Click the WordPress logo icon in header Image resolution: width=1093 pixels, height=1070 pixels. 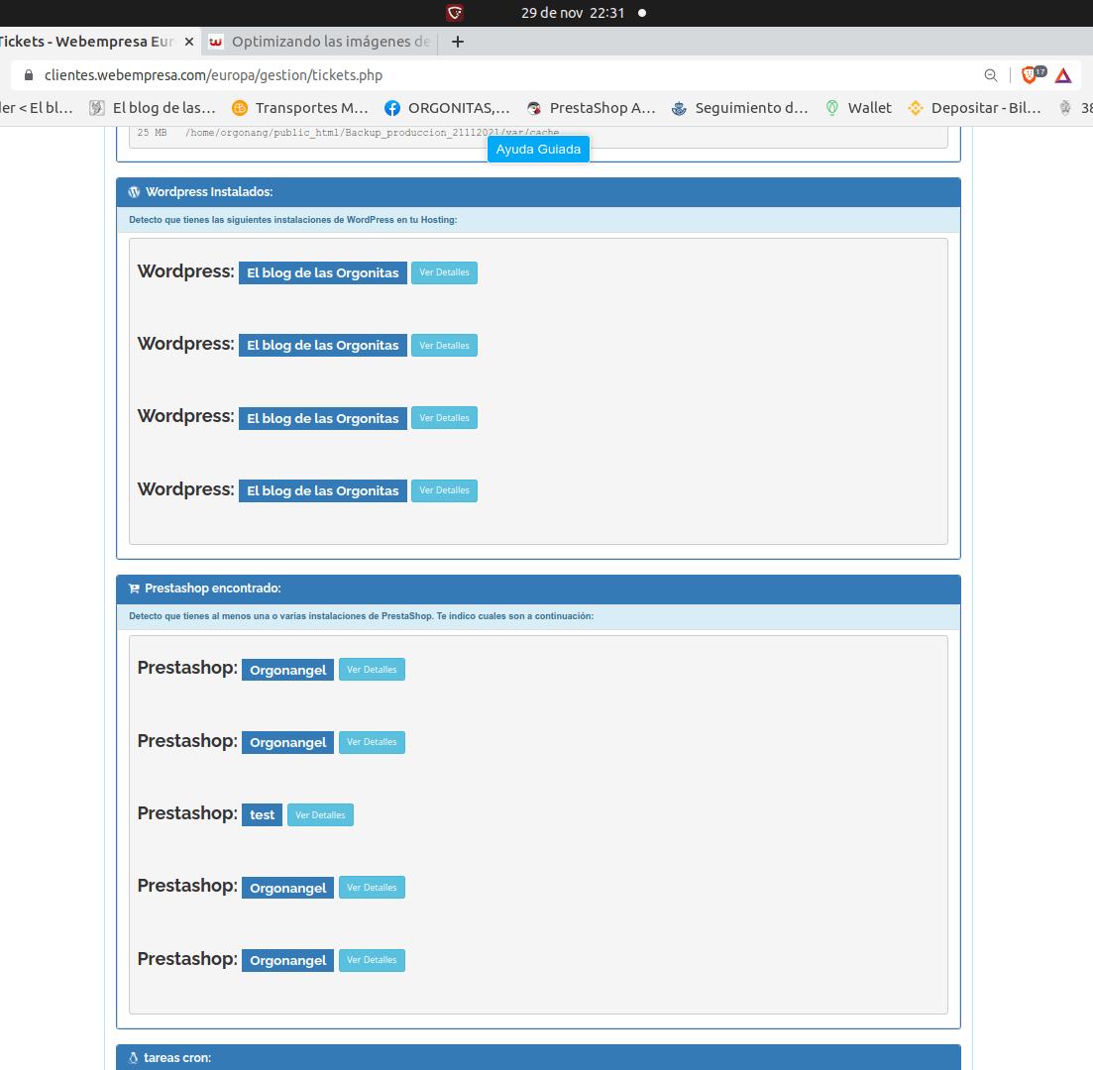(x=134, y=192)
